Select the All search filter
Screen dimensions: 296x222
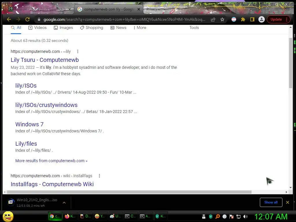[16, 27]
